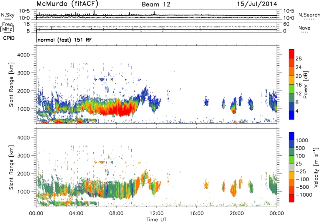Image resolution: width=320 pixels, height=222 pixels.
Task: Click the "08:00" time tick label
Action: click(116, 214)
